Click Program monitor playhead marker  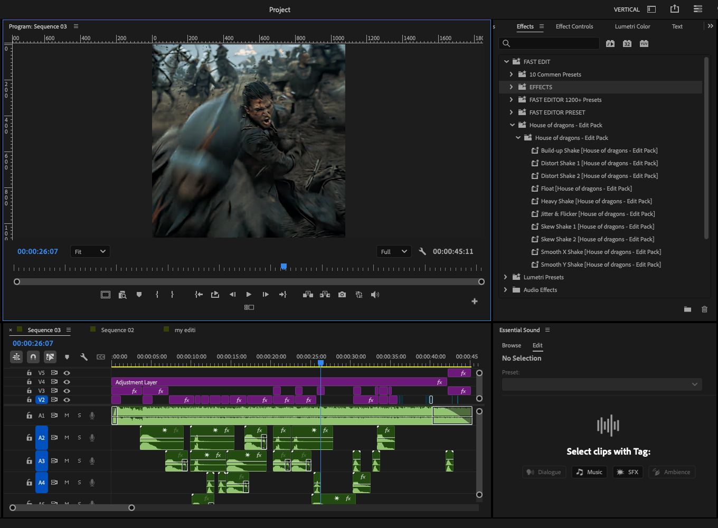284,267
